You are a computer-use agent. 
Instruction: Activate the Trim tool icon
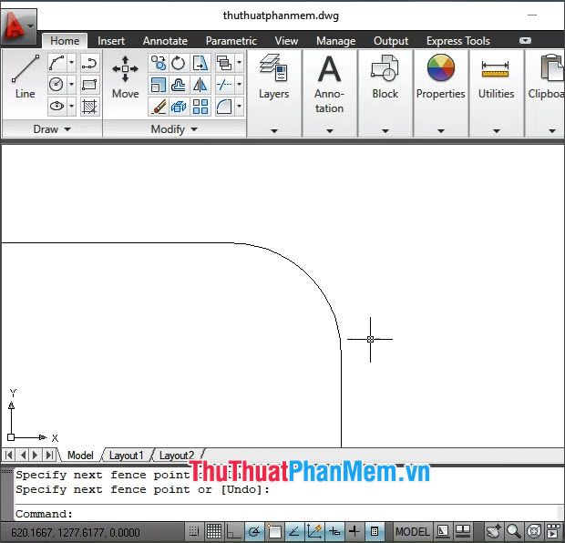pos(224,85)
